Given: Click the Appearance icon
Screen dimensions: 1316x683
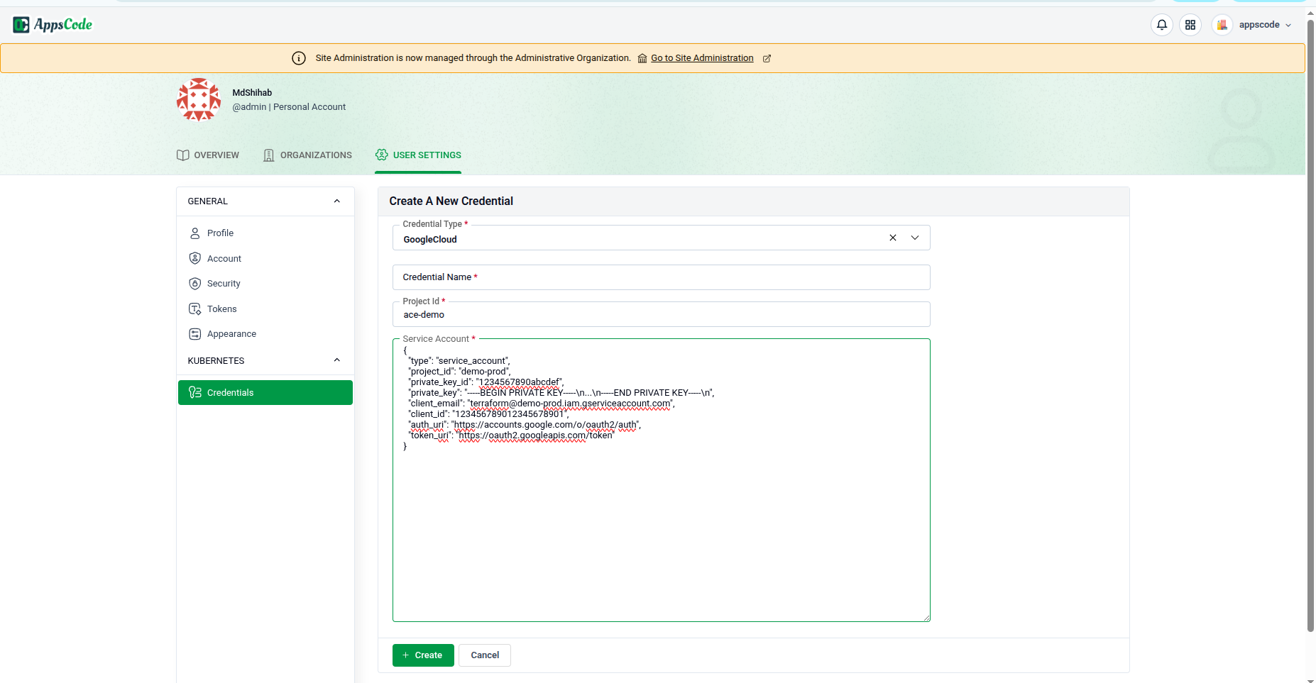Looking at the screenshot, I should click(x=195, y=334).
